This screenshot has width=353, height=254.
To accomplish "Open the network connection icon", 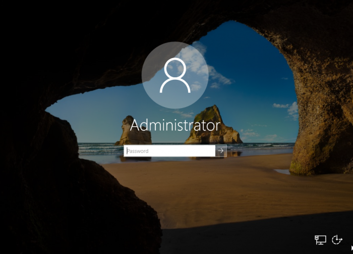I will pyautogui.click(x=320, y=240).
